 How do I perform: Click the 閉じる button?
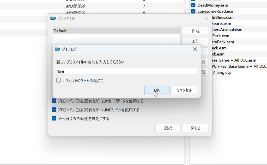pos(195,128)
